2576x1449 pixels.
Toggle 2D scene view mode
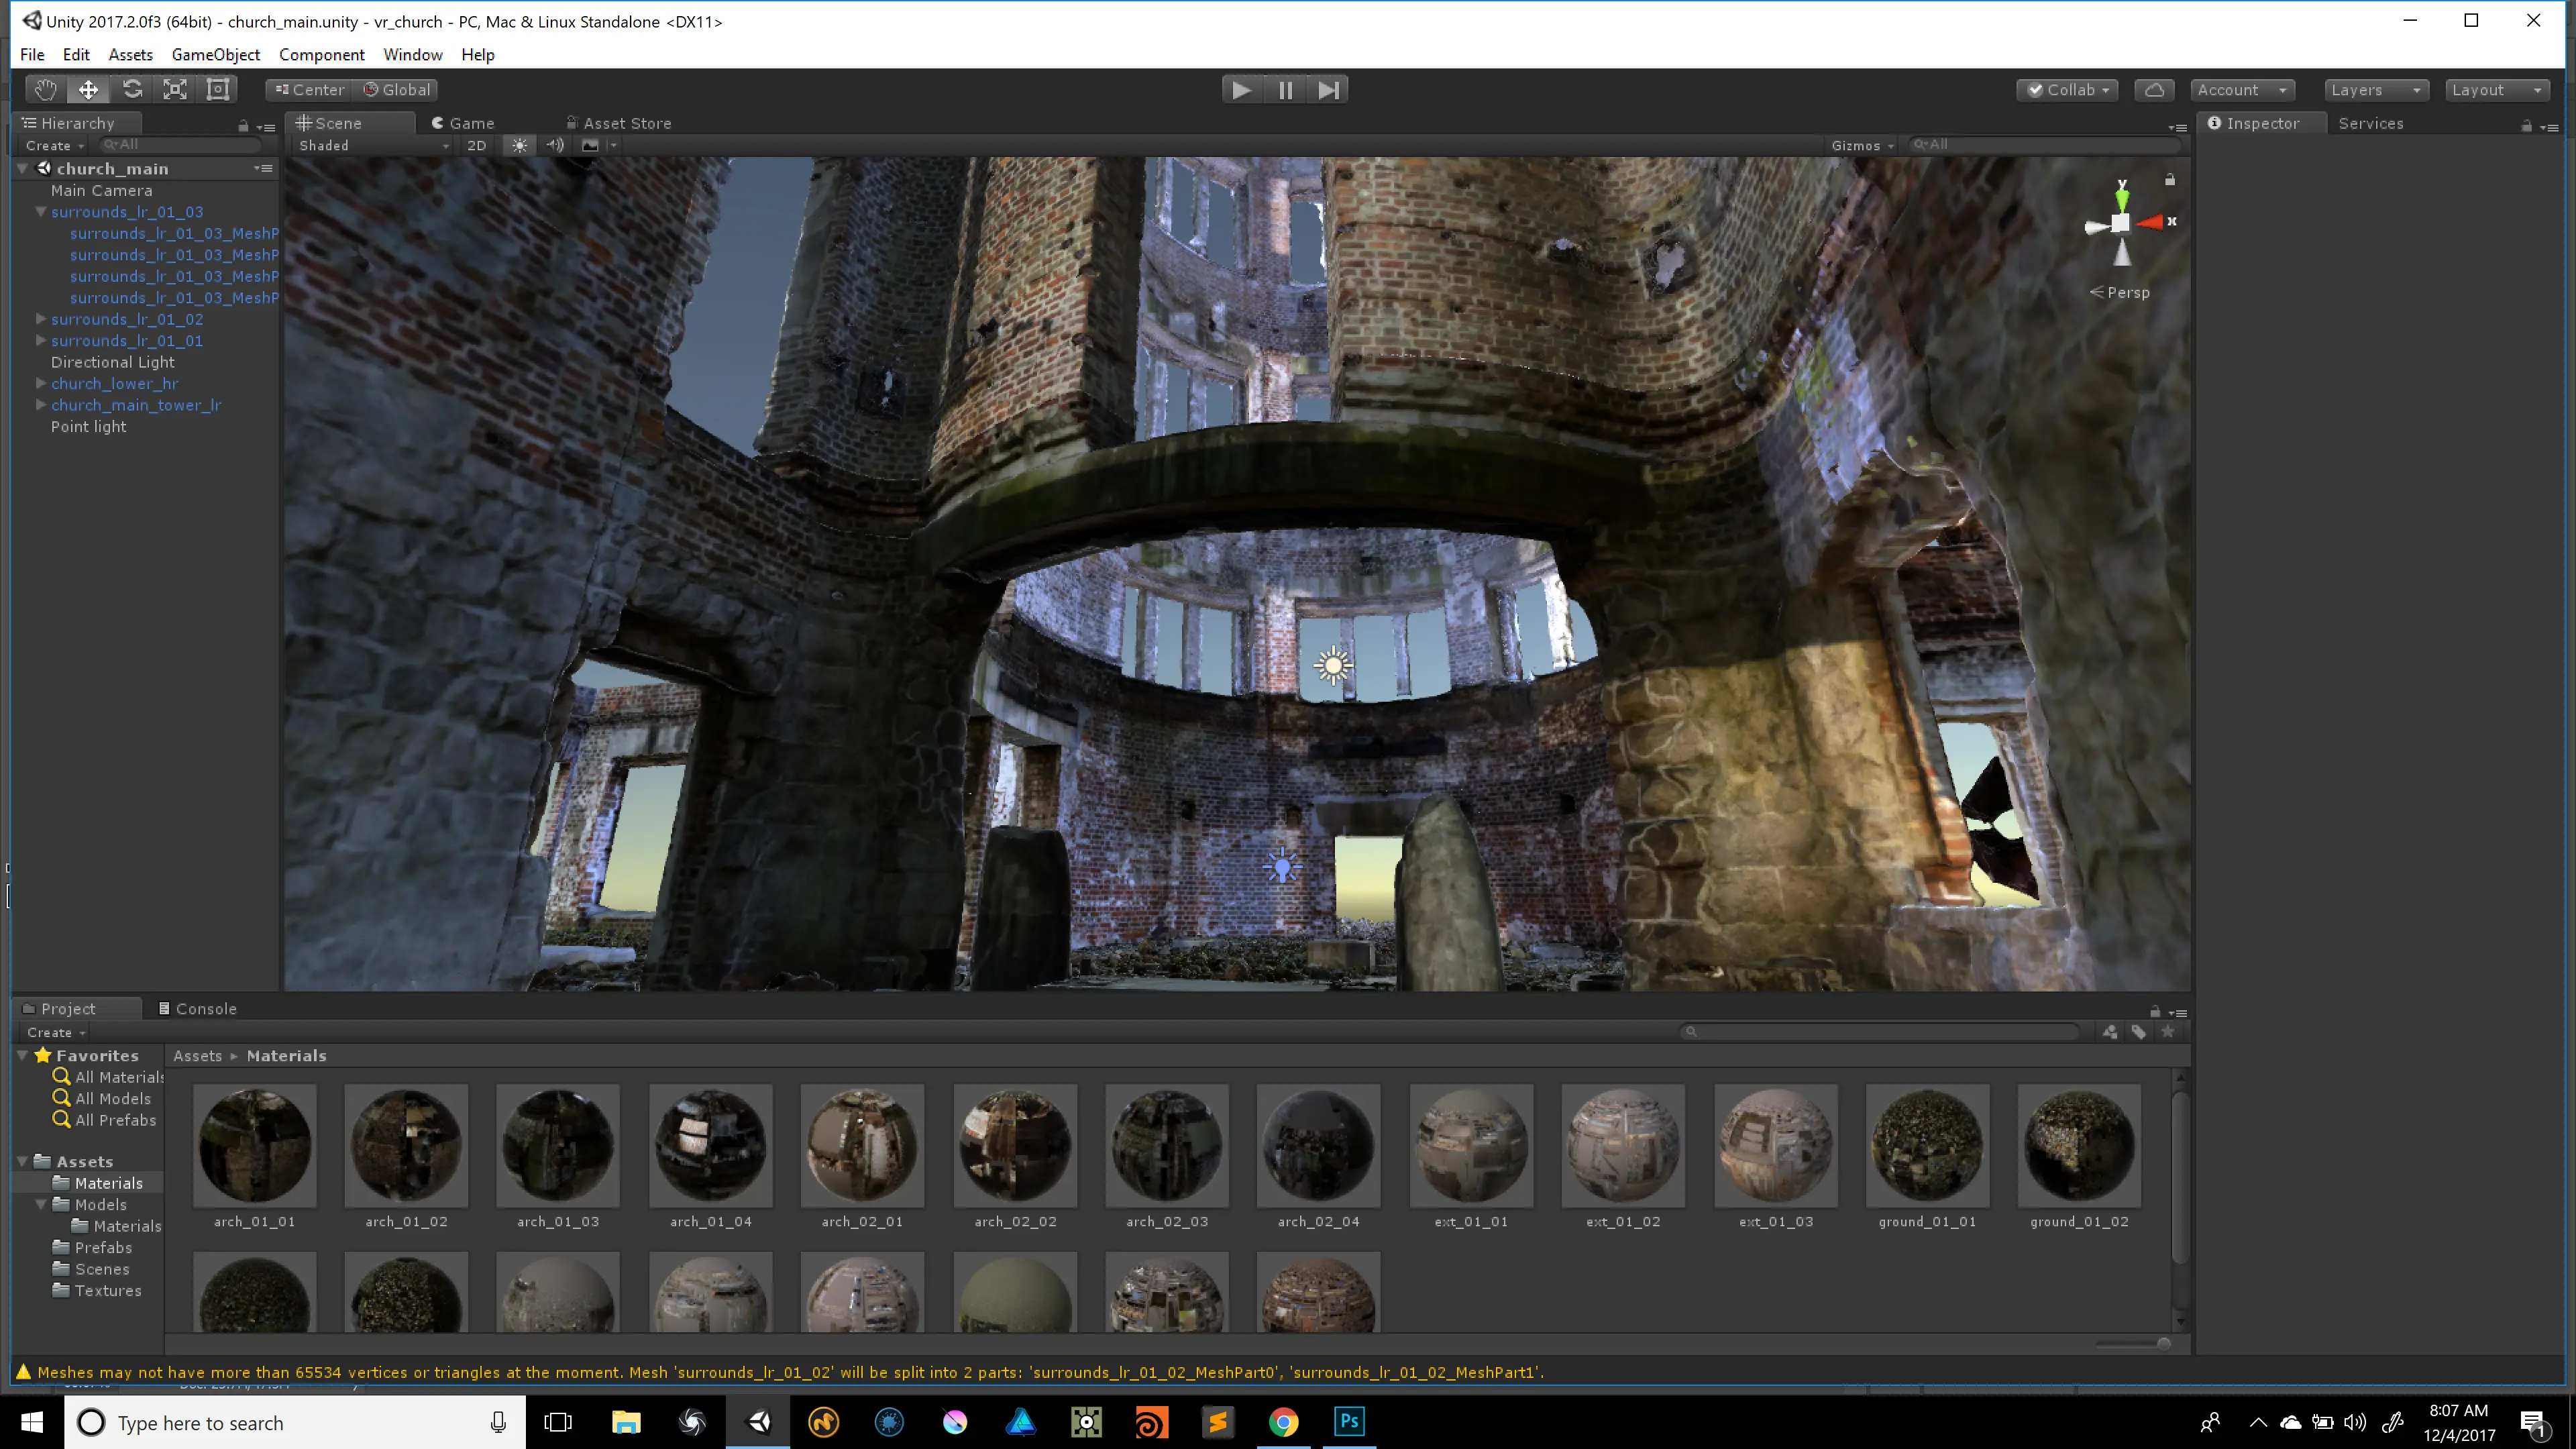(477, 145)
